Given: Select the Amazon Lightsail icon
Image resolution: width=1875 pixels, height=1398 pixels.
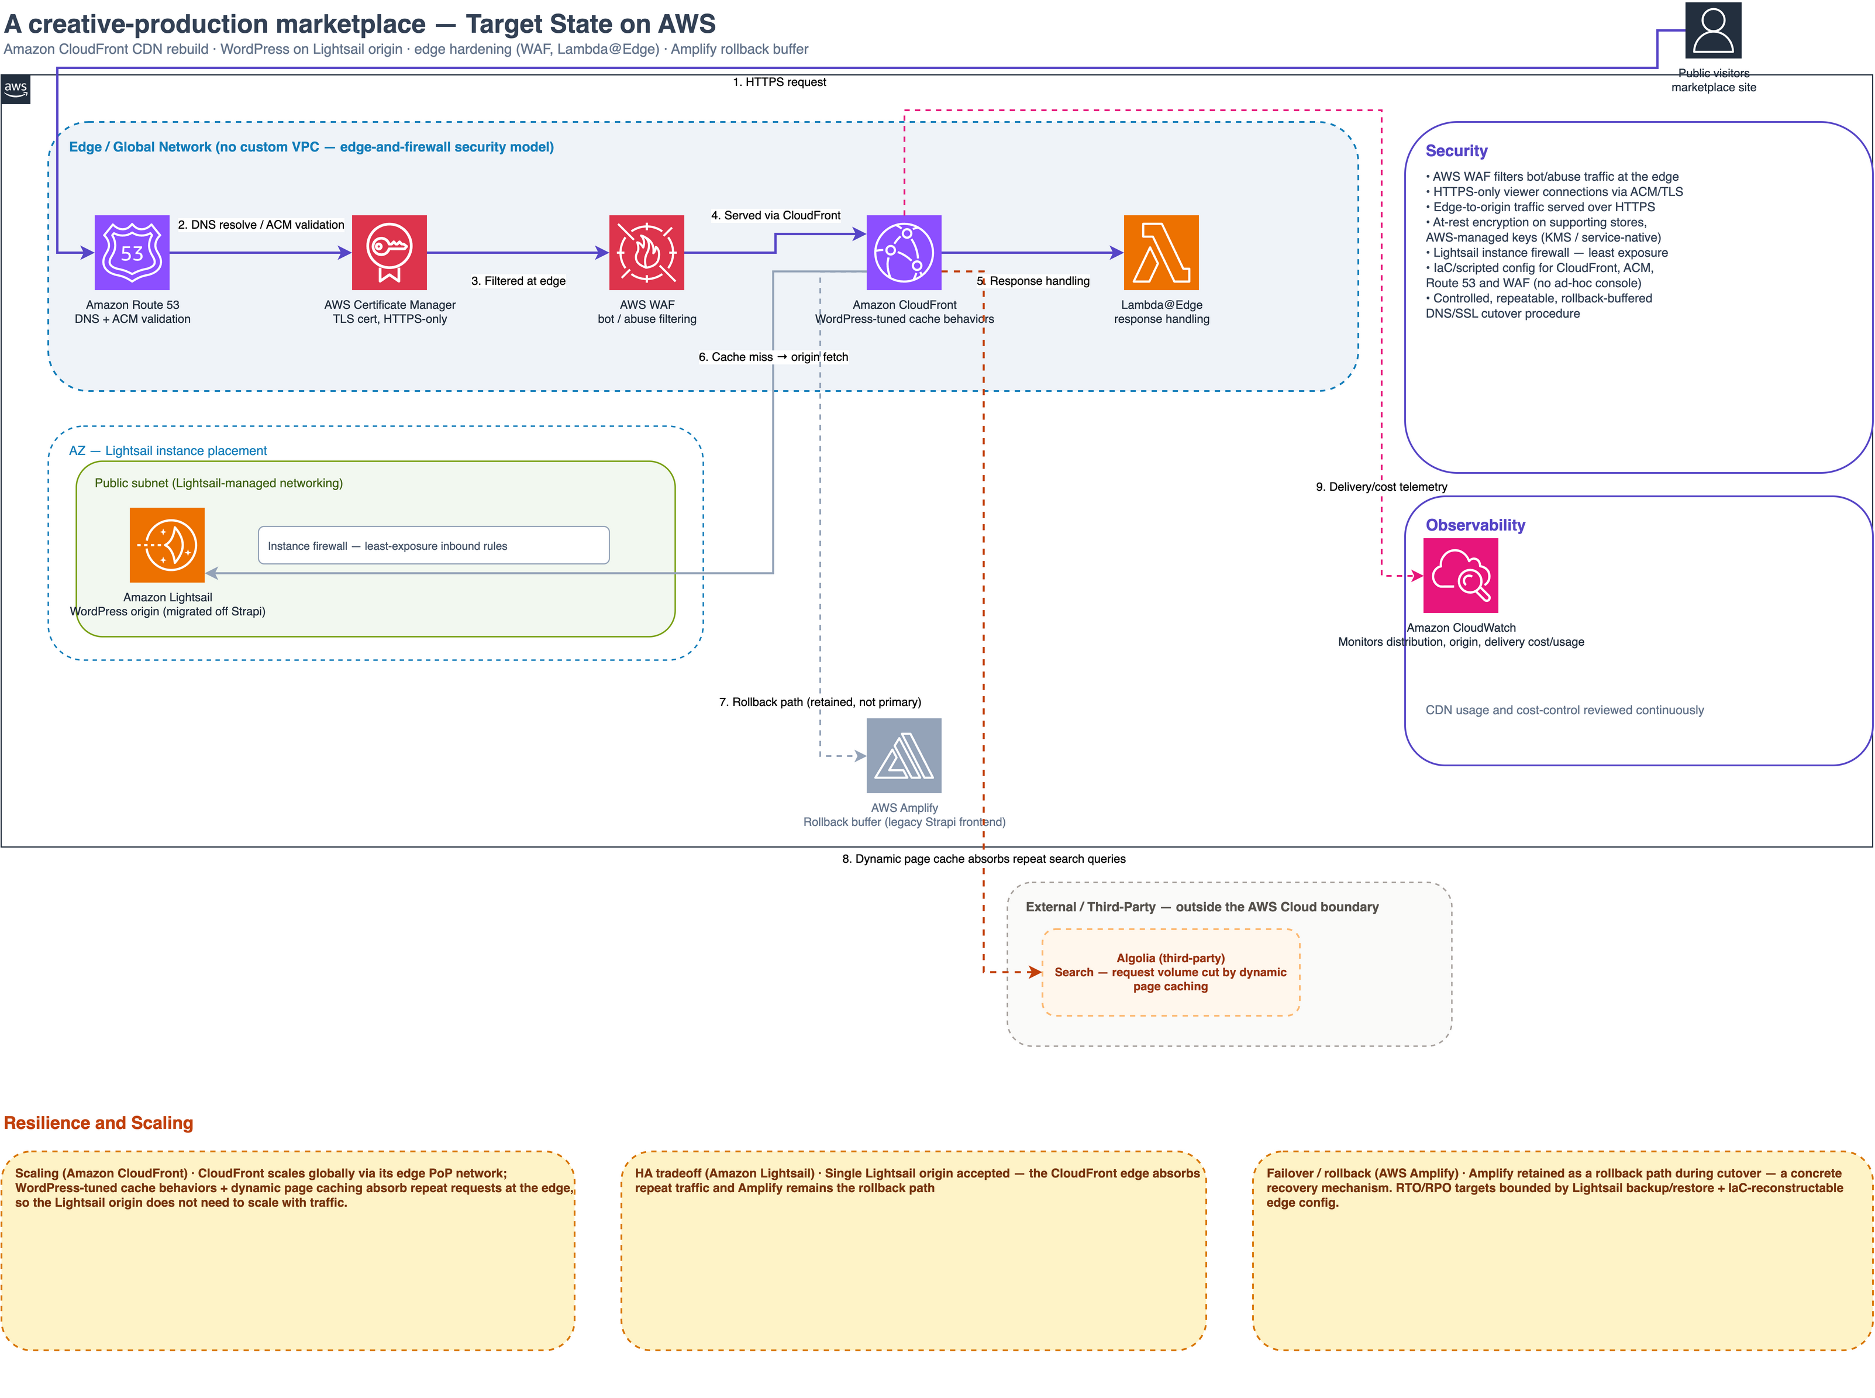Looking at the screenshot, I should pyautogui.click(x=167, y=545).
